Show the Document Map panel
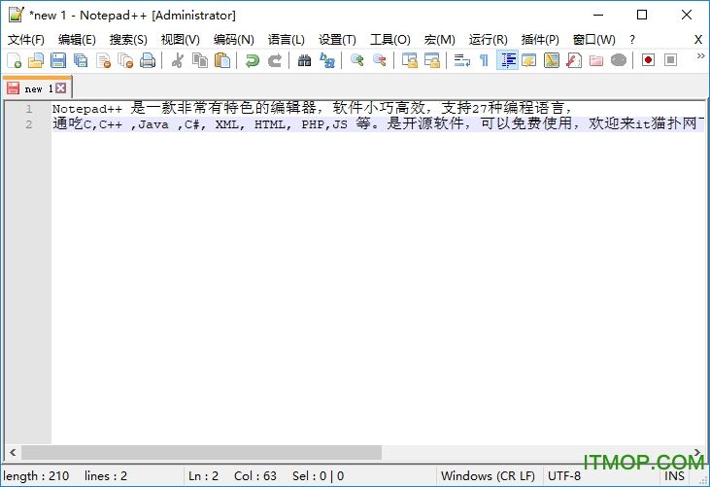The width and height of the screenshot is (710, 487). tap(552, 60)
